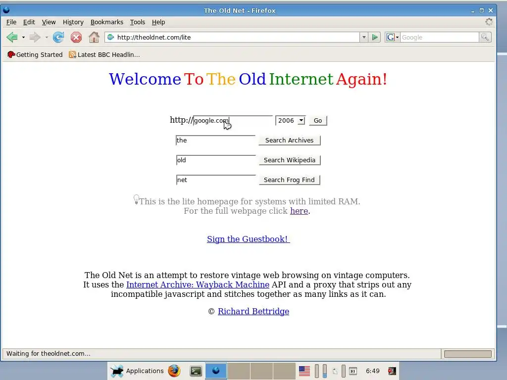
Task: Click the status bar progress indicator
Action: [467, 354]
